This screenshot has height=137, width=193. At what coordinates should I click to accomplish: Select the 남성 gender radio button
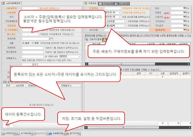click(x=23, y=43)
